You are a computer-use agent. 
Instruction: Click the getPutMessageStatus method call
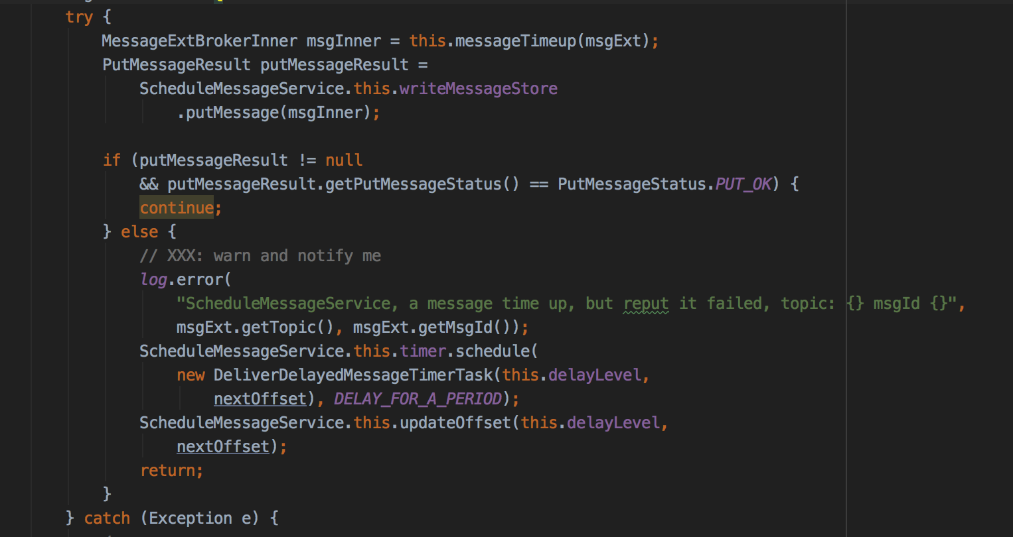[413, 184]
